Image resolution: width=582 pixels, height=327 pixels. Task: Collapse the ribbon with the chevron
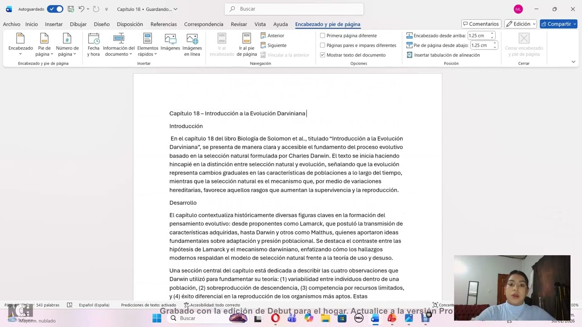point(573,62)
